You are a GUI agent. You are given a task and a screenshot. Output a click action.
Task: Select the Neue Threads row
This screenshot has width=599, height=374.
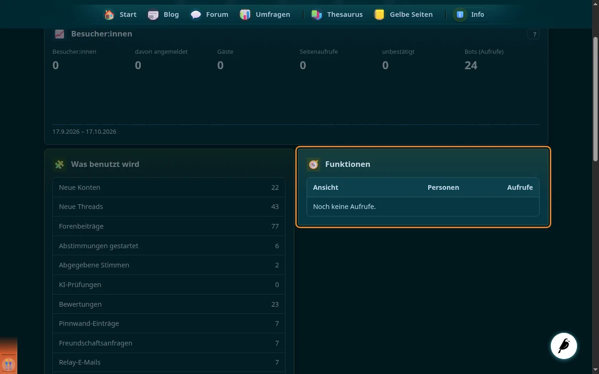coord(169,207)
